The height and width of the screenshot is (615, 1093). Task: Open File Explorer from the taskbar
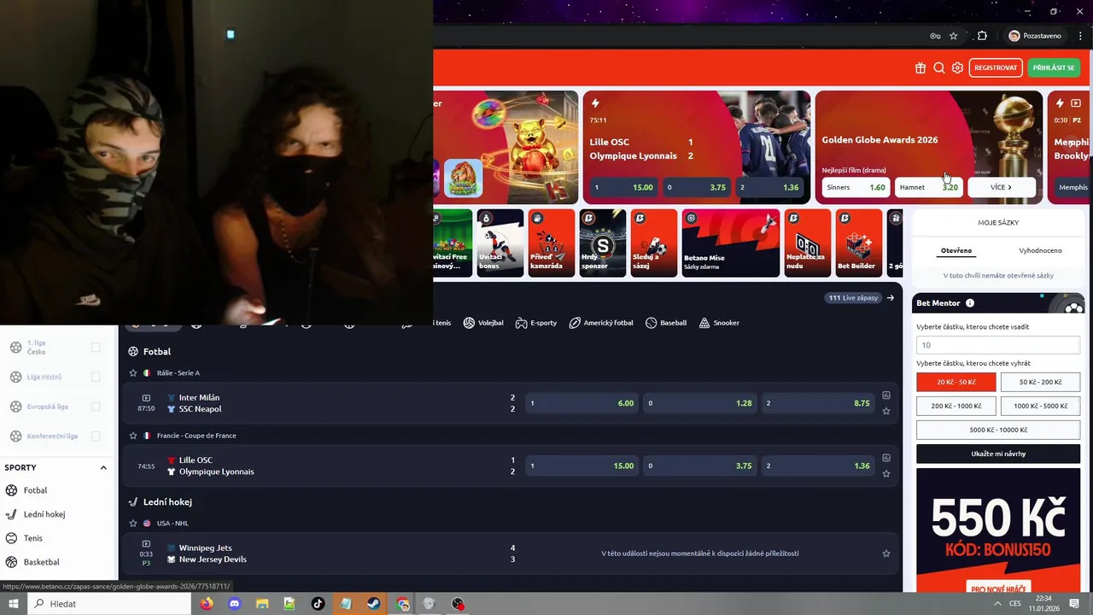(x=262, y=604)
